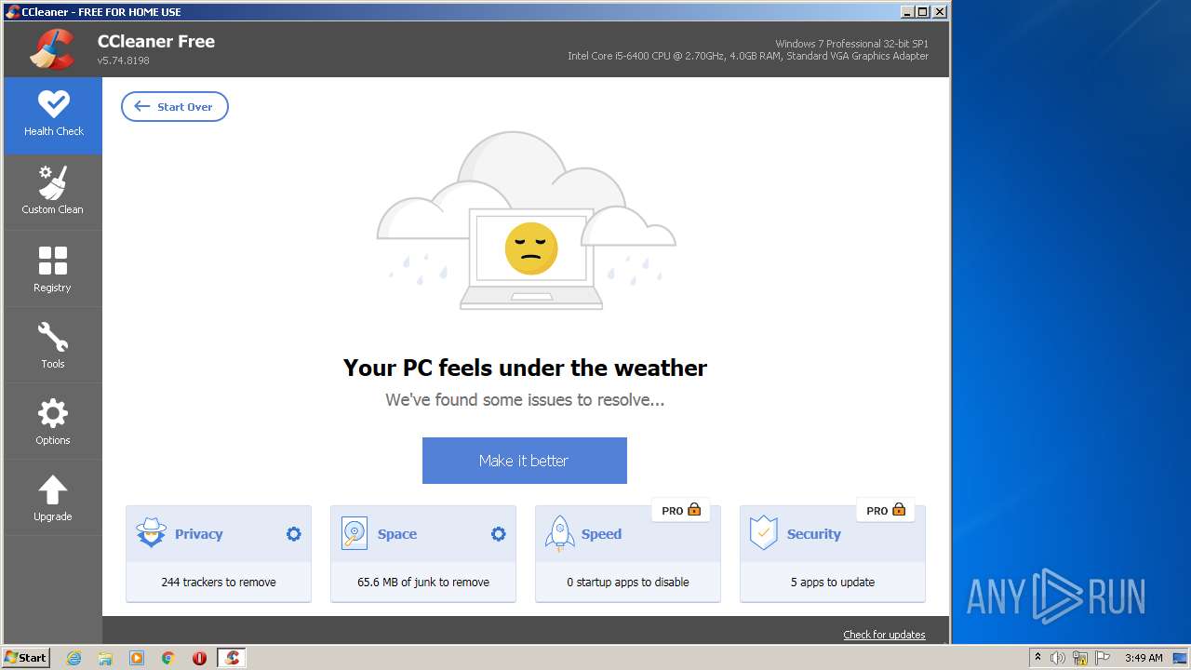Screen dimensions: 1191x670
Task: Click the Privacy spy icon
Action: point(151,533)
